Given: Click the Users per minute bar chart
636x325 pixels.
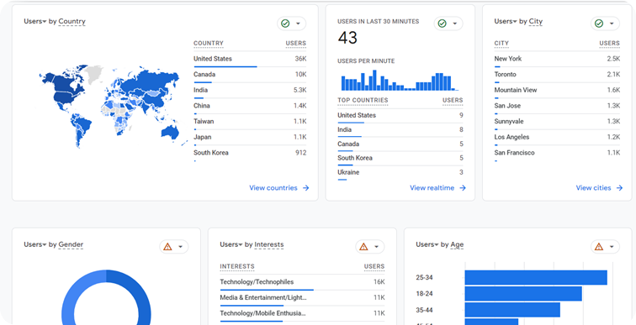Looking at the screenshot, I should (x=400, y=80).
